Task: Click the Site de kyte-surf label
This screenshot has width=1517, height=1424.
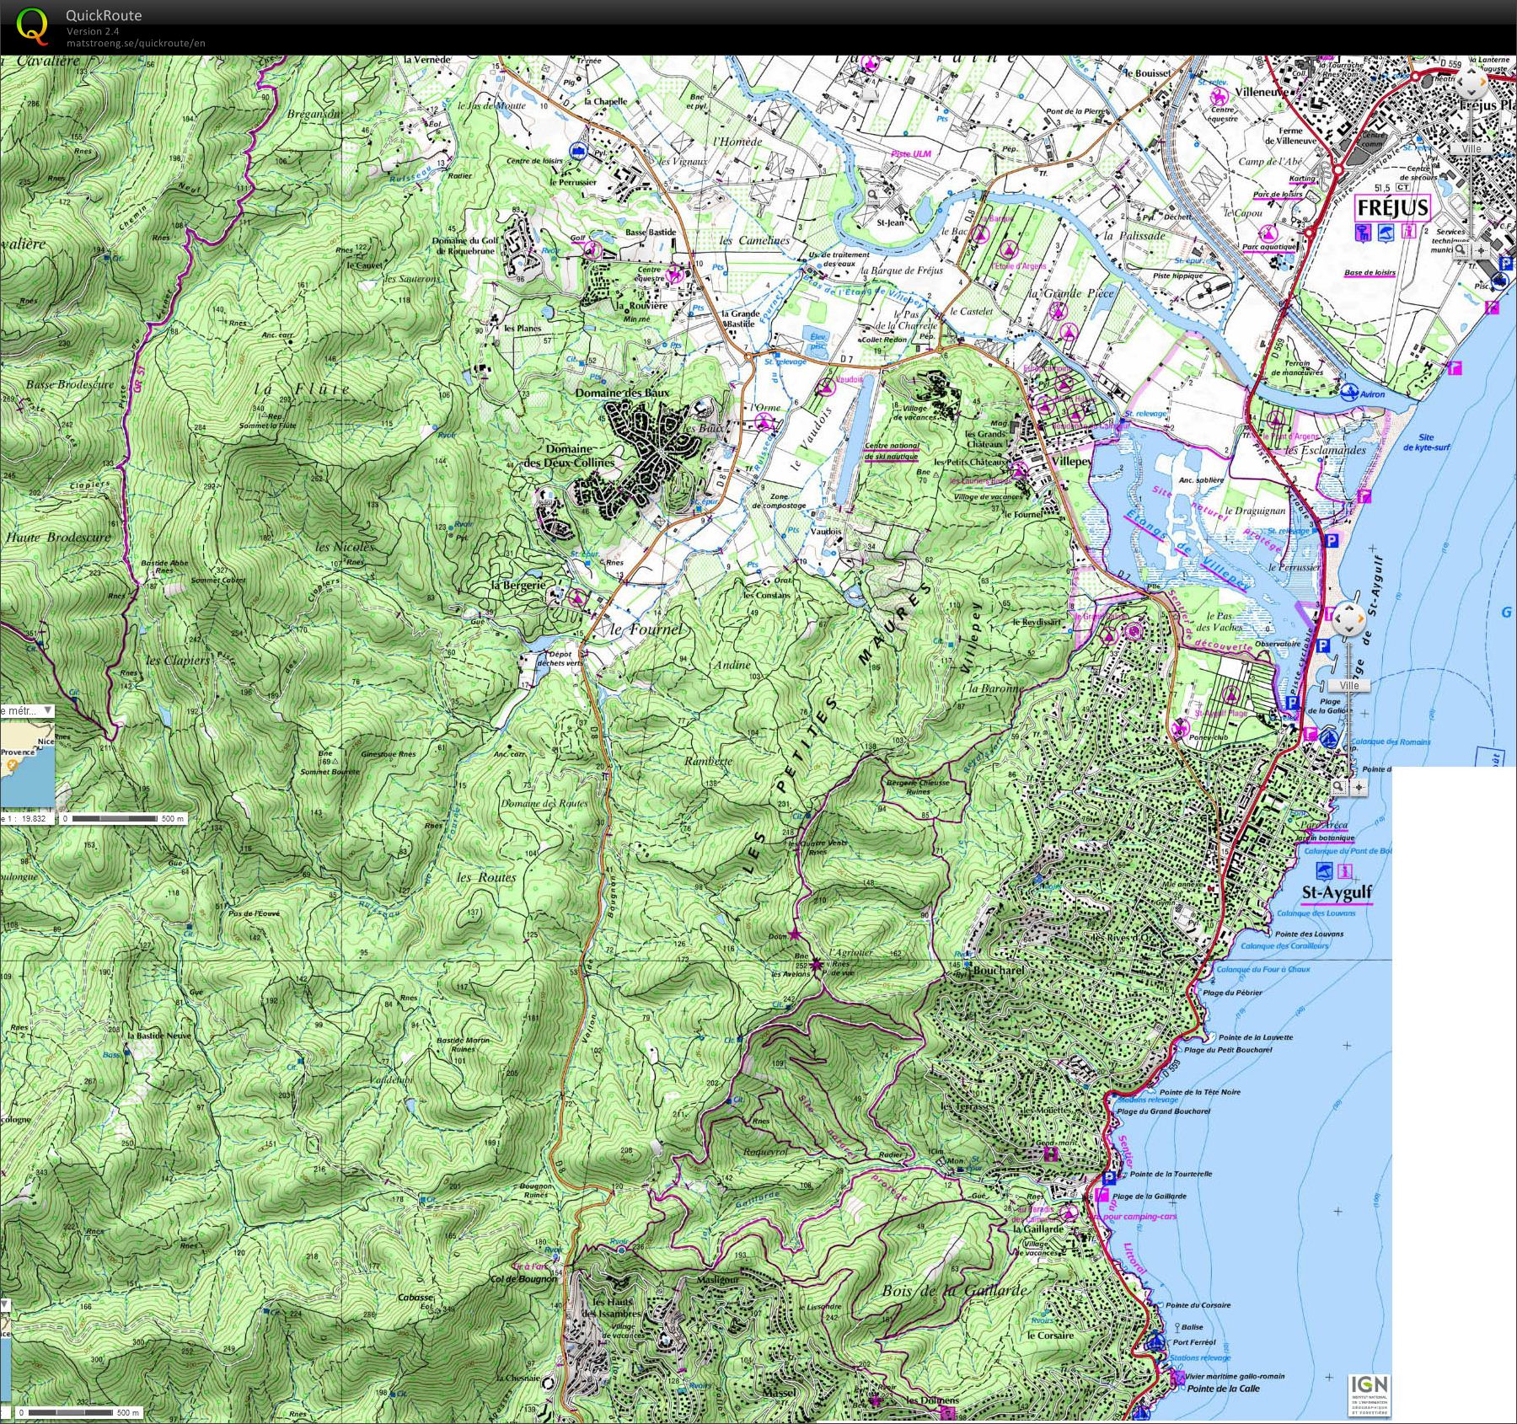Action: (1426, 442)
